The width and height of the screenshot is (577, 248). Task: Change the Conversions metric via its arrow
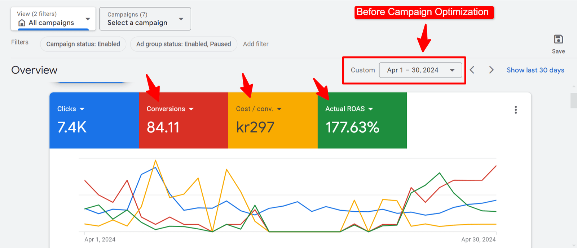coord(191,109)
